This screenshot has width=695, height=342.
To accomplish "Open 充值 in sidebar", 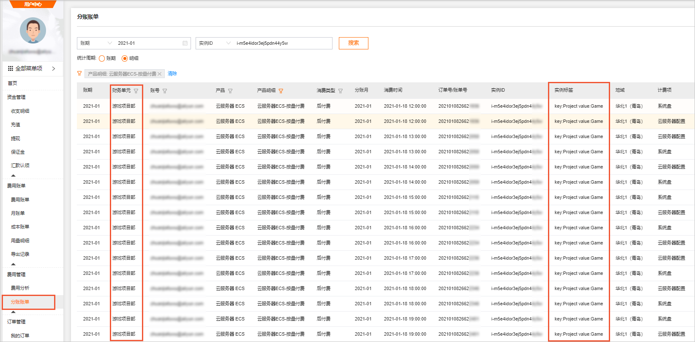I will pos(15,125).
